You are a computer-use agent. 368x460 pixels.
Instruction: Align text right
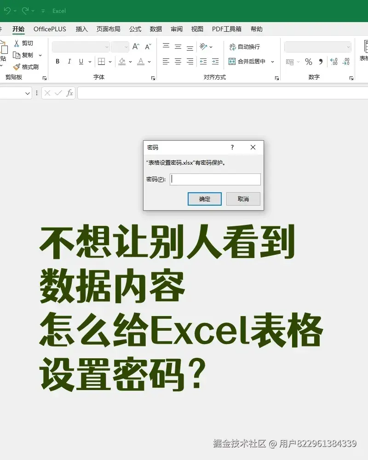pos(190,61)
